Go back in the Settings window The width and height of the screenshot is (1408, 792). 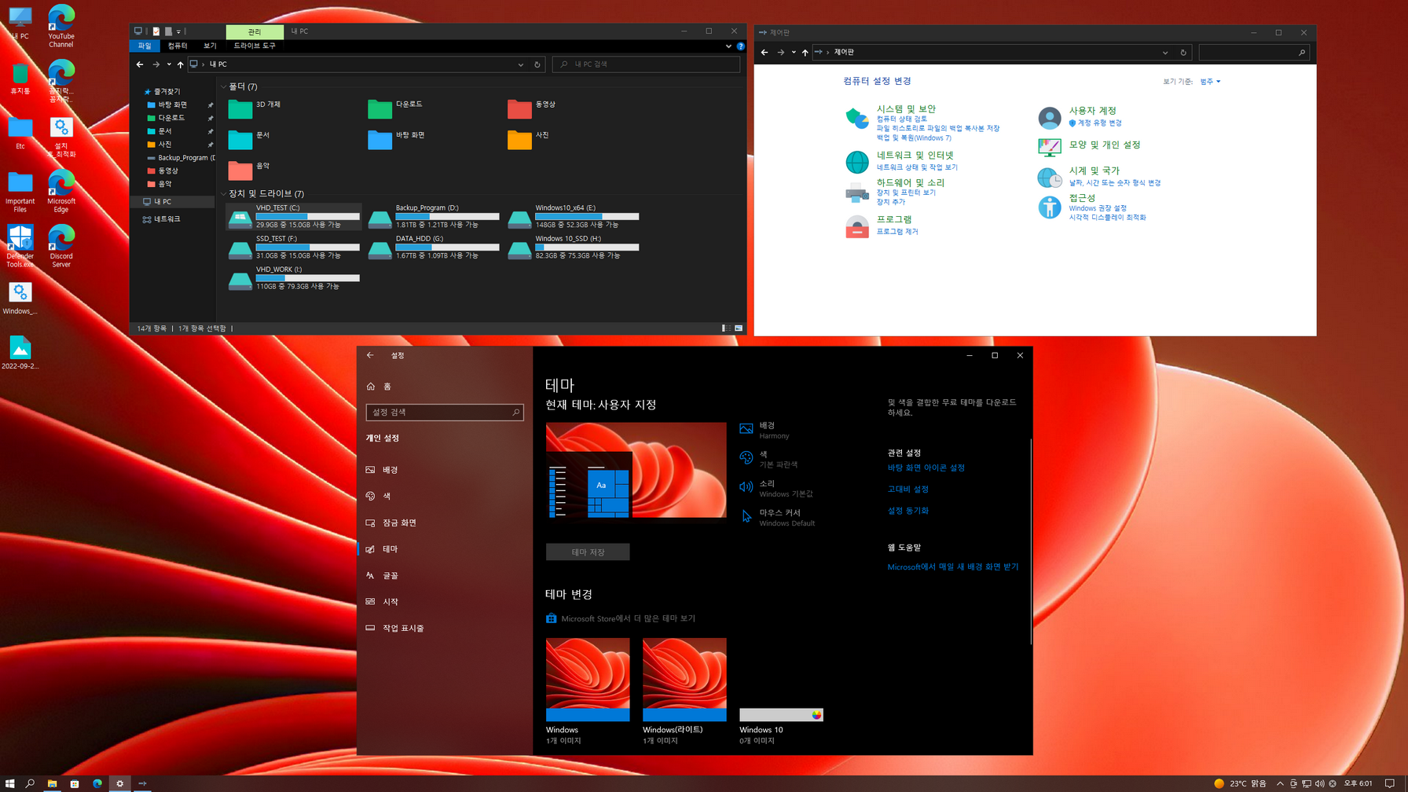point(370,355)
